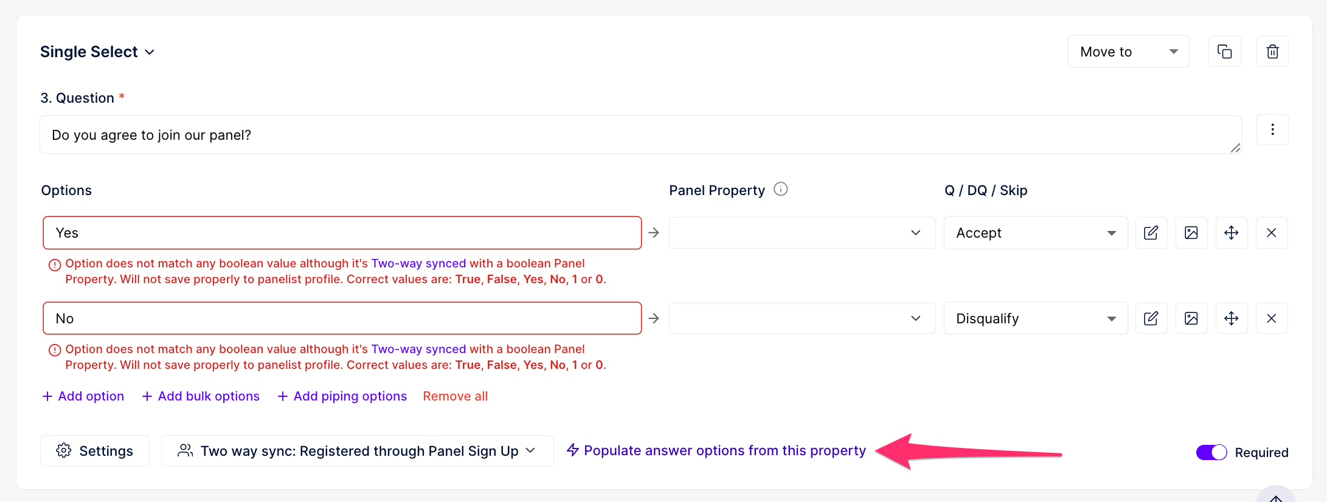Screen dimensions: 1327x502
Task: Add an image to the No option
Action: [x=1191, y=318]
